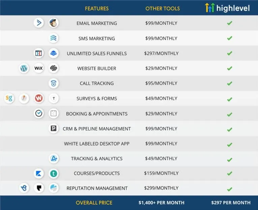
Task: Click the Squarespace logo icon
Action: tap(54, 68)
